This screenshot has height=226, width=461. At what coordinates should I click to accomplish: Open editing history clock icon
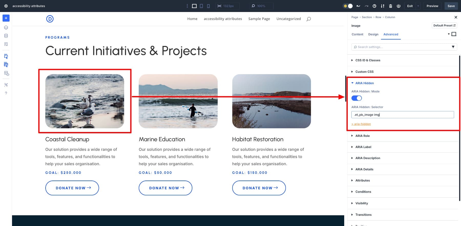coord(374,6)
